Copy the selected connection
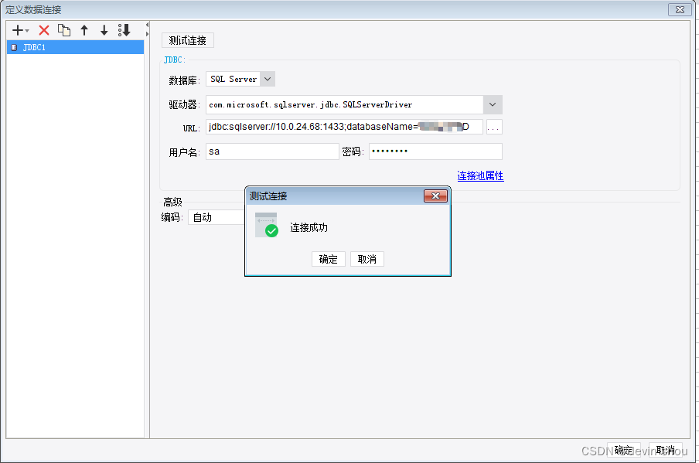This screenshot has width=699, height=463. click(x=64, y=30)
